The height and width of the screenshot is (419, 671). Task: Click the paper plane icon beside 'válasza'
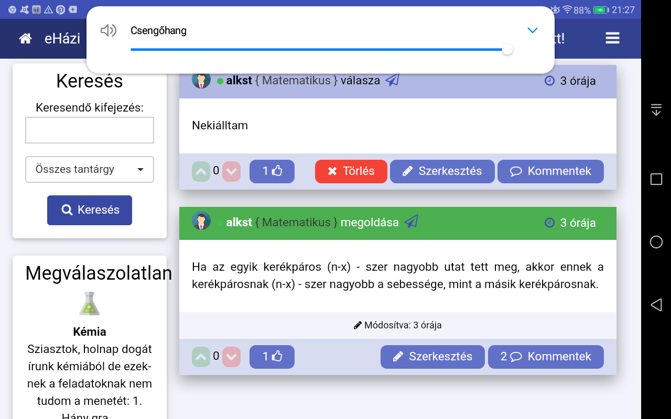pyautogui.click(x=392, y=80)
